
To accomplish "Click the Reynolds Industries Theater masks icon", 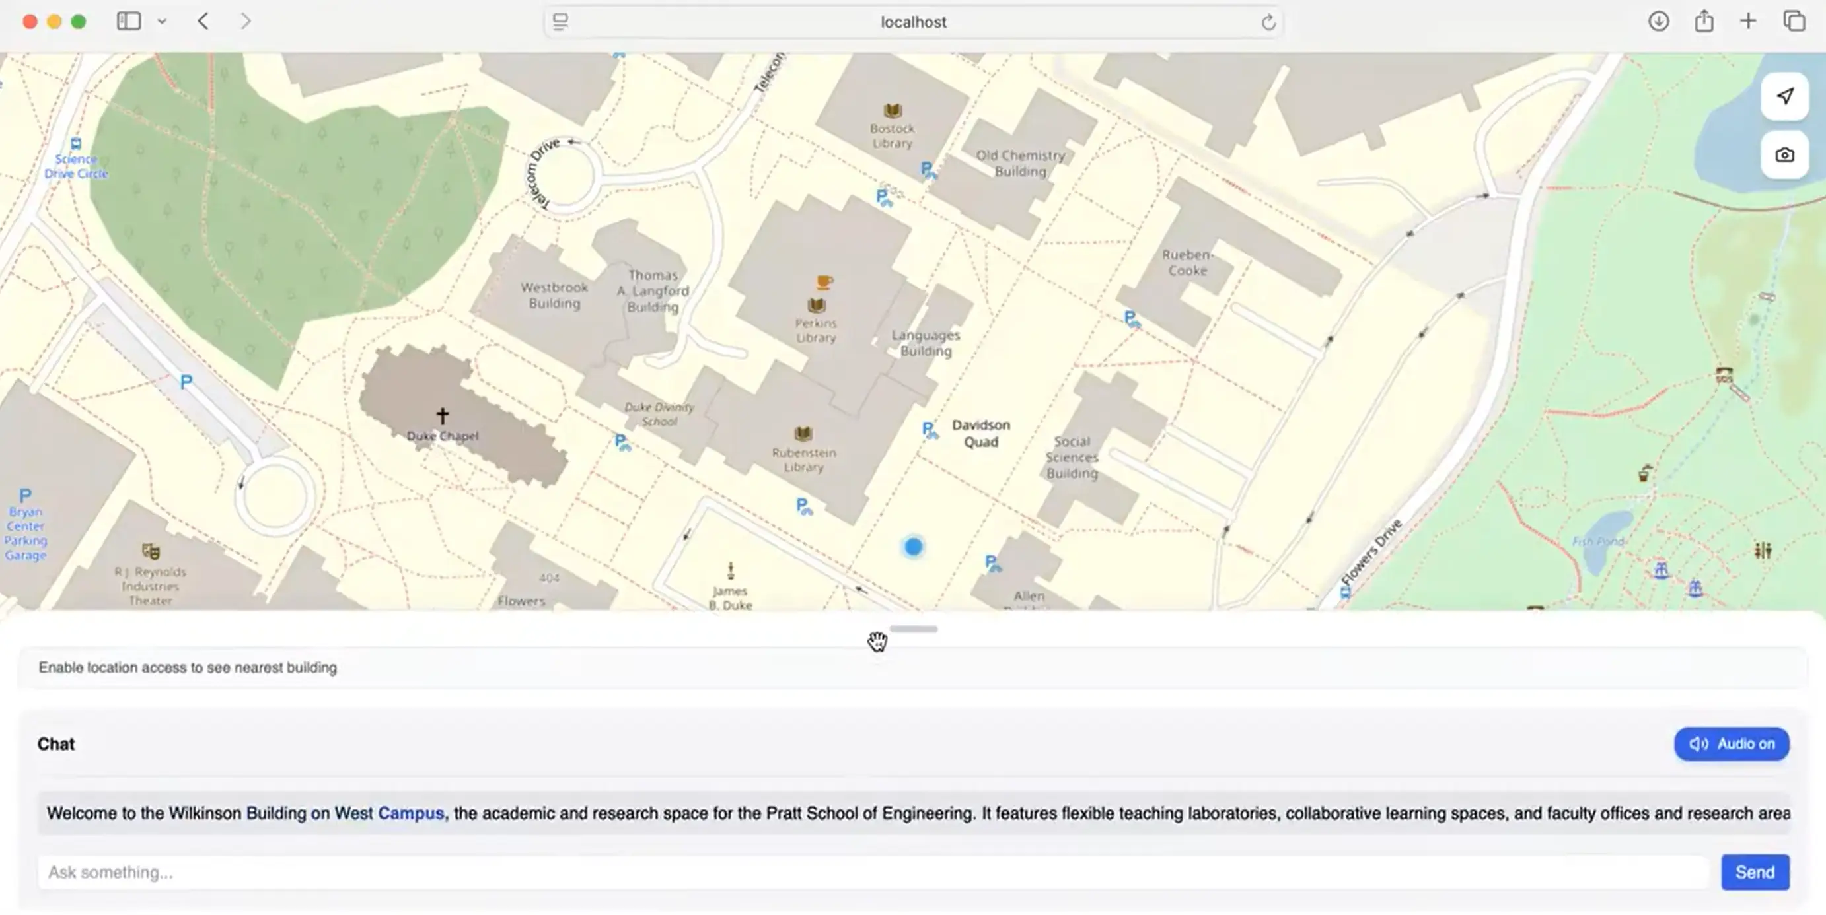I will click(150, 551).
